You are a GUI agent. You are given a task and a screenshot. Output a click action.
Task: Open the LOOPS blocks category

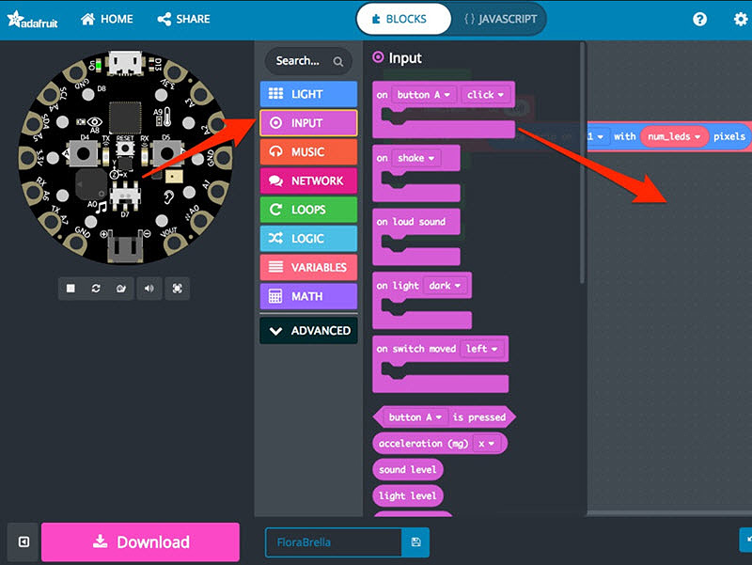tap(308, 210)
